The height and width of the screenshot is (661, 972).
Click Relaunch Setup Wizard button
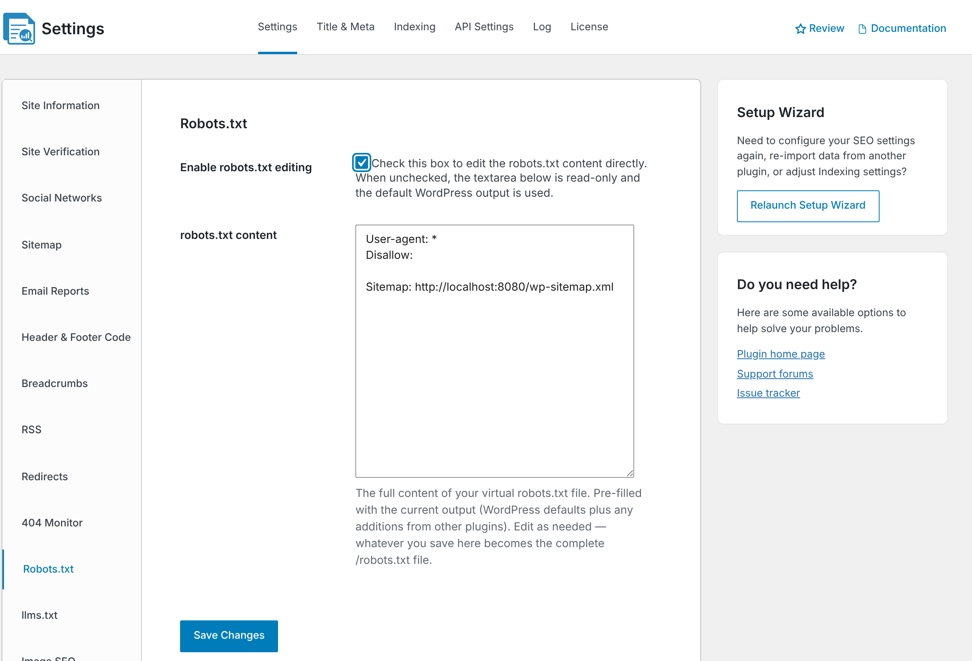(x=807, y=206)
